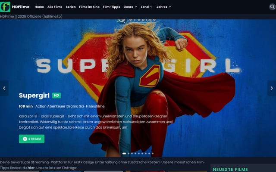This screenshot has height=172, width=276.
Task: Jump to the fifth middle carousel dot
Action: (x=139, y=154)
